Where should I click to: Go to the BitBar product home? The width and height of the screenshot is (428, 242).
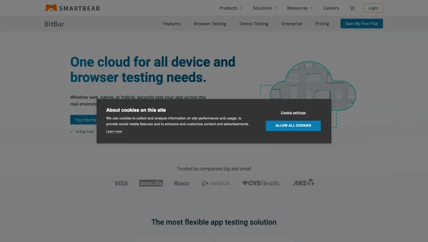pyautogui.click(x=55, y=24)
